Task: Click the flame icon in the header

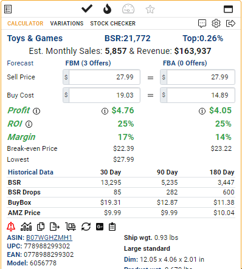Action: (107, 9)
